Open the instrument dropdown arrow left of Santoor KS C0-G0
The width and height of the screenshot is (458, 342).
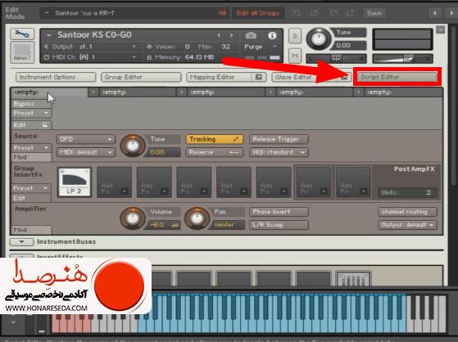(49, 35)
